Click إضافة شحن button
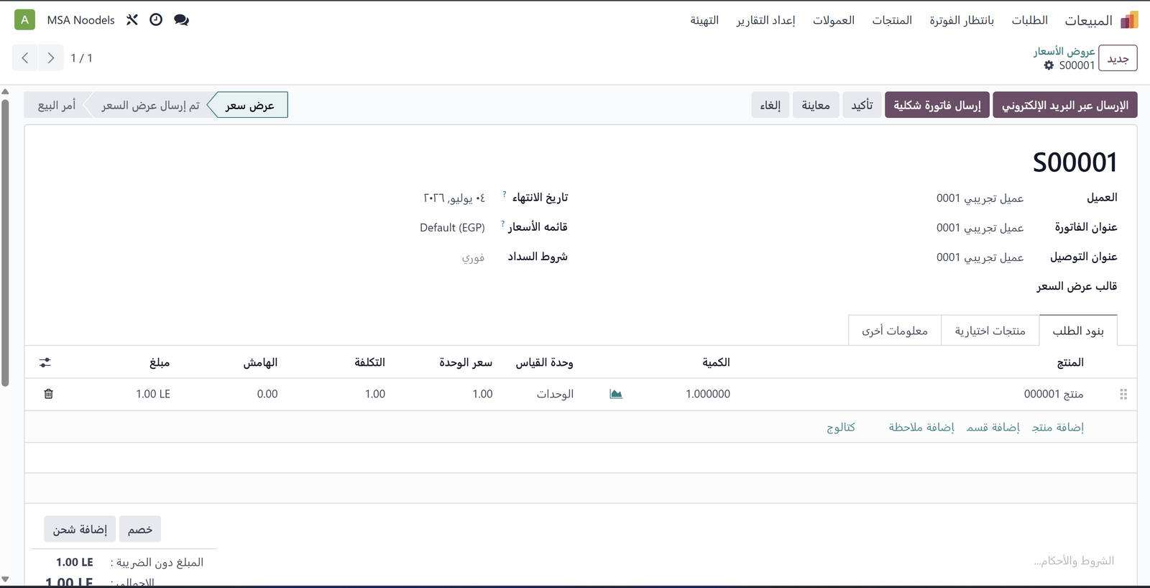Screen dimensions: 1150x588 pyautogui.click(x=80, y=529)
